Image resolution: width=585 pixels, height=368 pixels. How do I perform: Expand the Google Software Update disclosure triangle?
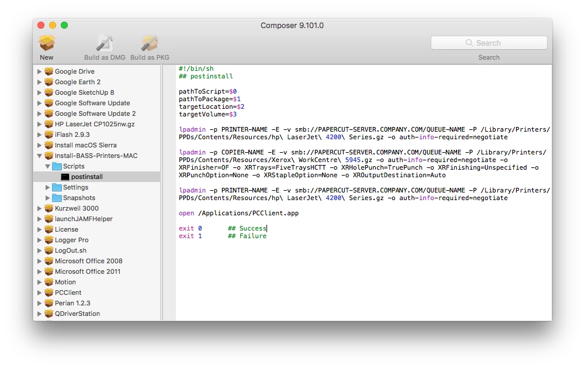(39, 103)
